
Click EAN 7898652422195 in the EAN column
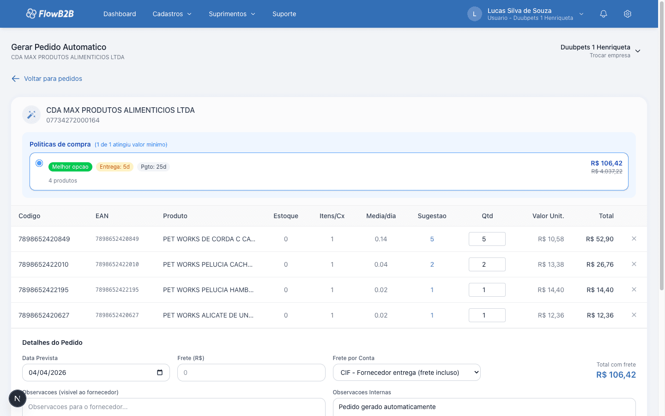pos(117,290)
